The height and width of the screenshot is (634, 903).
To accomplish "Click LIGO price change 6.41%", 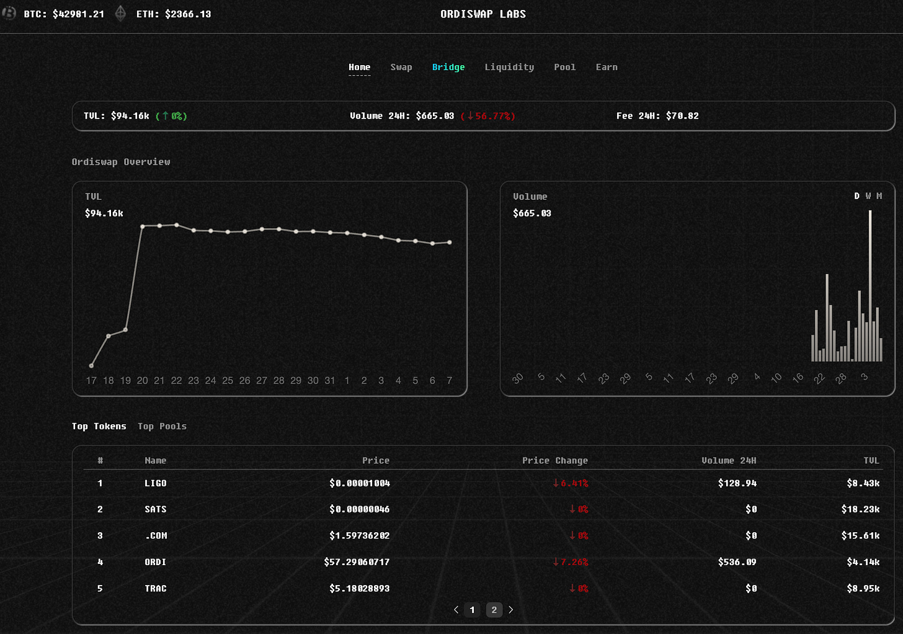I will [571, 483].
